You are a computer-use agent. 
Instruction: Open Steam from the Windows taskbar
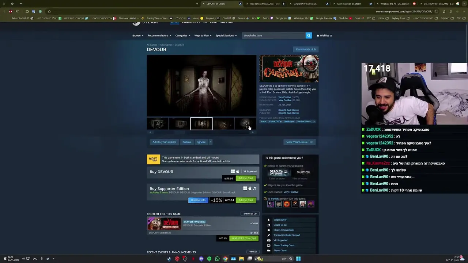point(169,259)
